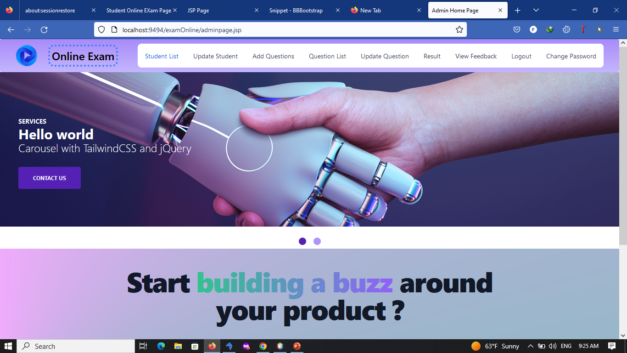Select the second carousel indicator dot
Viewport: 627px width, 353px height.
tap(317, 241)
